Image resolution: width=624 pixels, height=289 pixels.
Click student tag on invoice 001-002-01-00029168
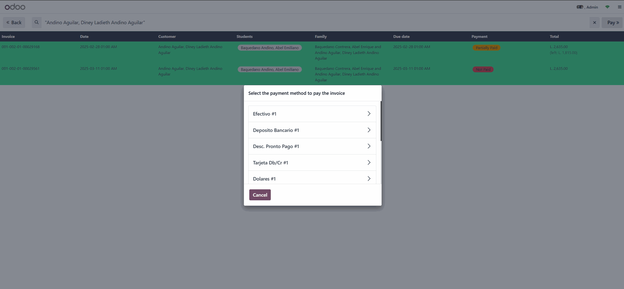269,48
